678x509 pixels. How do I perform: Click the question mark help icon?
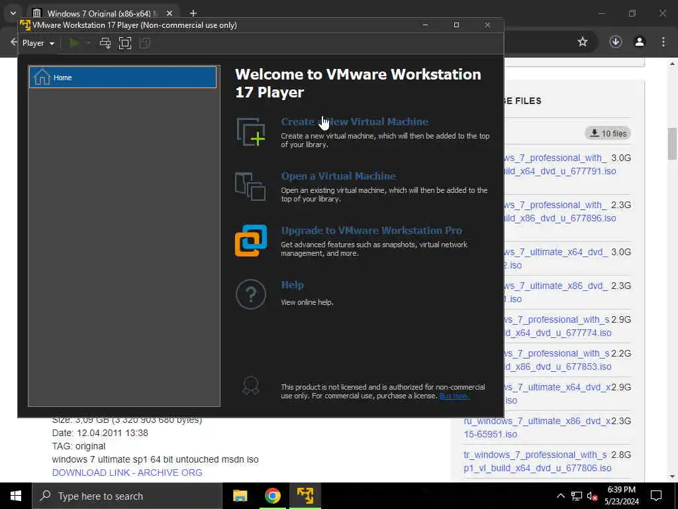coord(251,294)
